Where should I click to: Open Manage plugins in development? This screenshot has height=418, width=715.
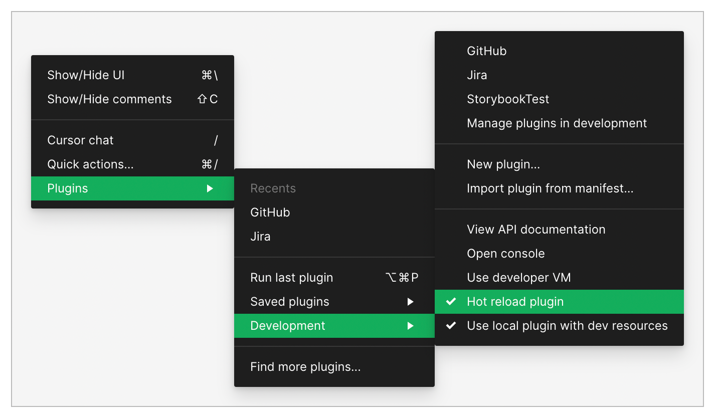pyautogui.click(x=557, y=123)
